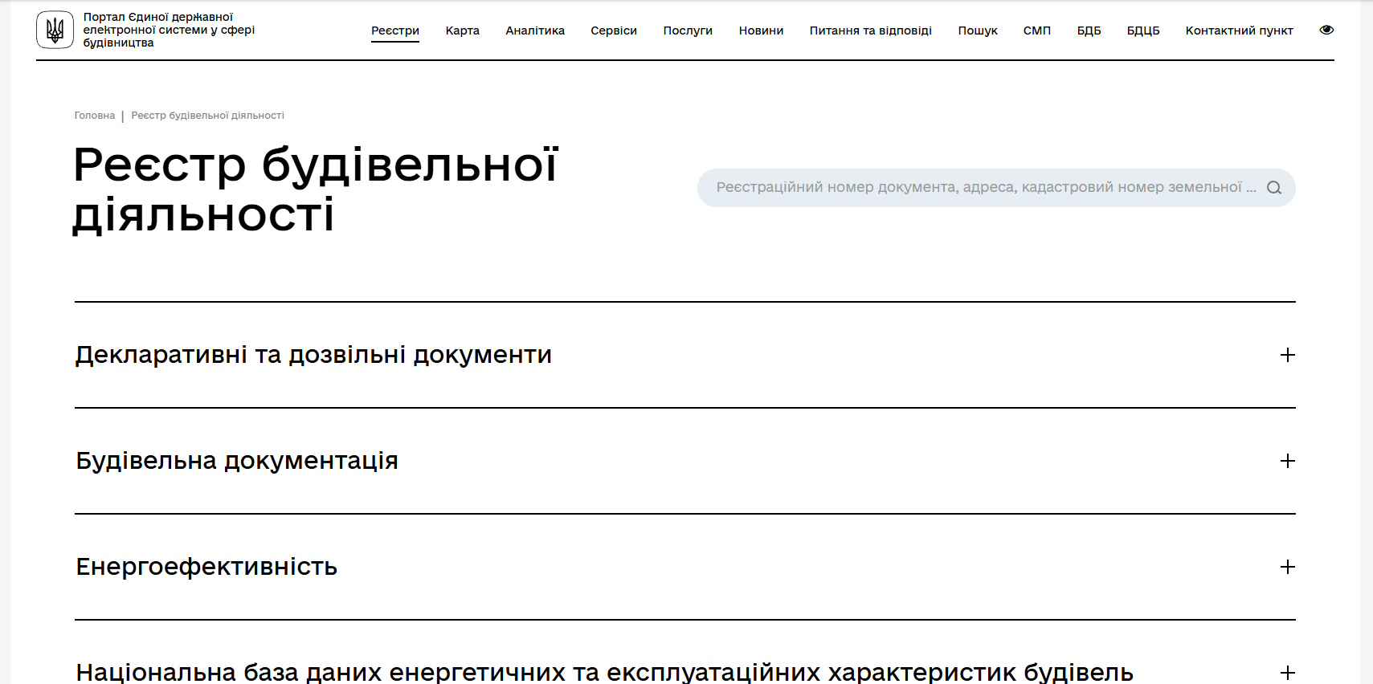Click the portal title text link

169,30
